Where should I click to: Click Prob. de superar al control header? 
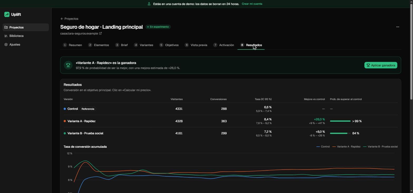tap(346, 99)
